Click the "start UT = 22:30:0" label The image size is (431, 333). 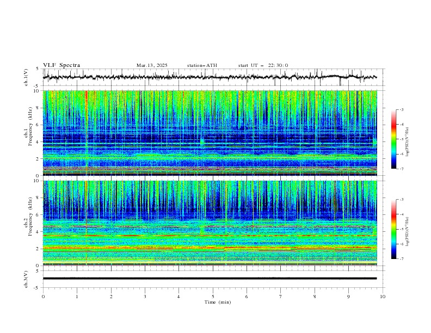click(263, 65)
